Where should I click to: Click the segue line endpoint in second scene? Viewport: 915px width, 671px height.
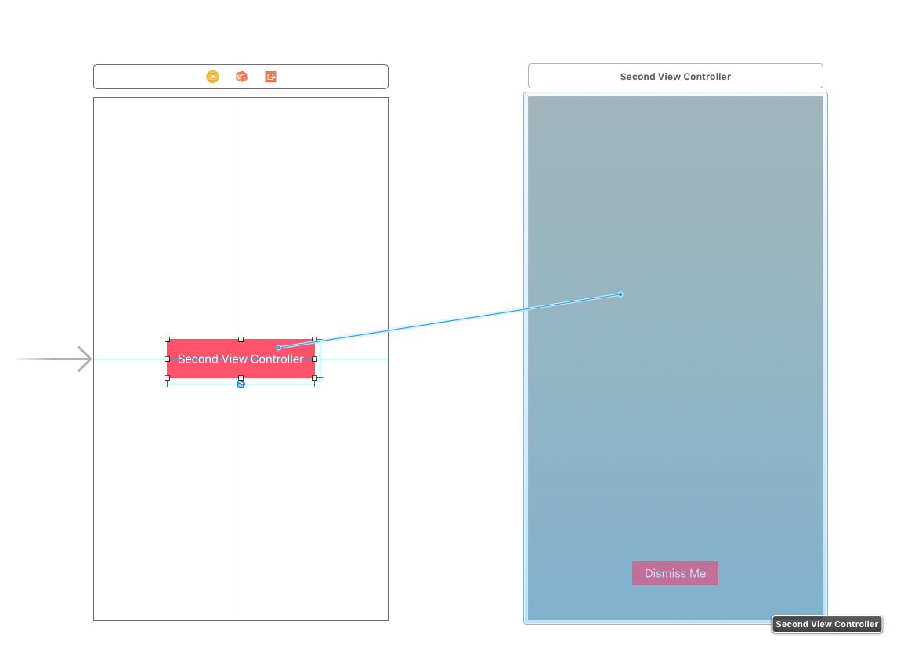pyautogui.click(x=620, y=294)
